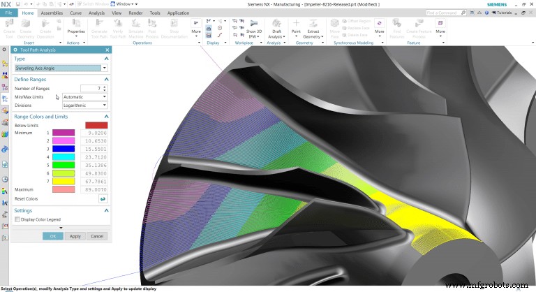Image resolution: width=536 pixels, height=292 pixels.
Task: Switch to the View ribbon tab
Action: point(117,13)
